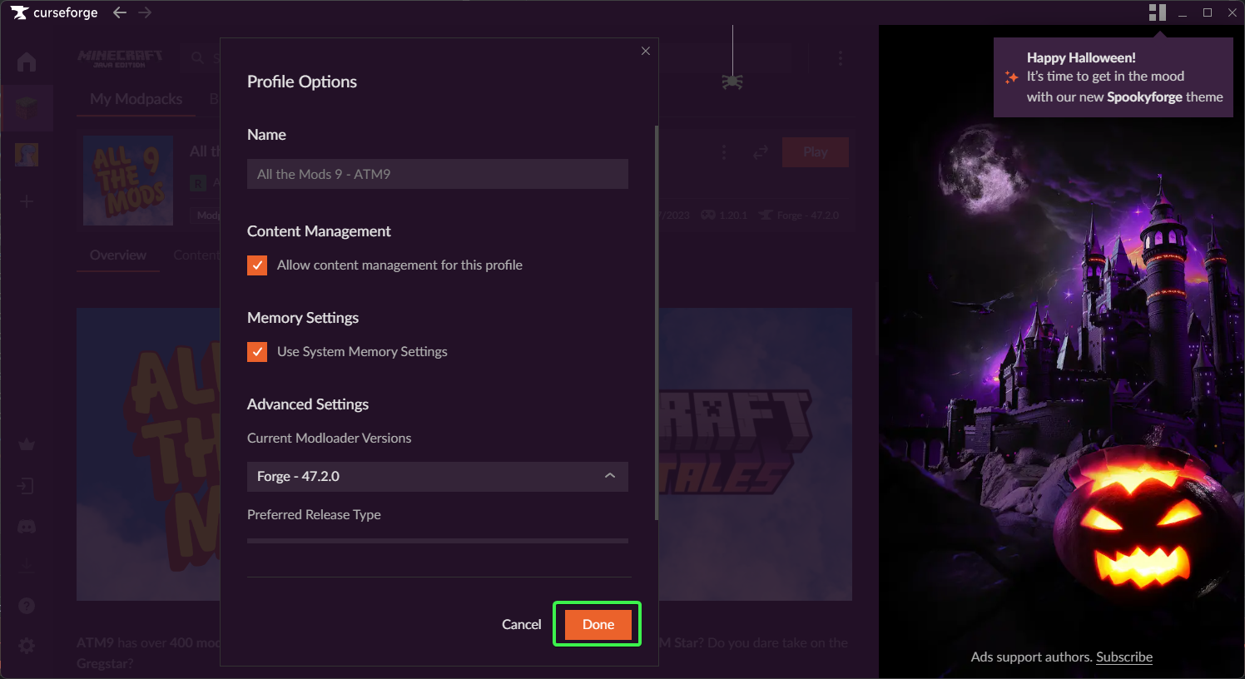Viewport: 1245px width, 679px height.
Task: Switch to the My Modpacks tab
Action: [x=136, y=99]
